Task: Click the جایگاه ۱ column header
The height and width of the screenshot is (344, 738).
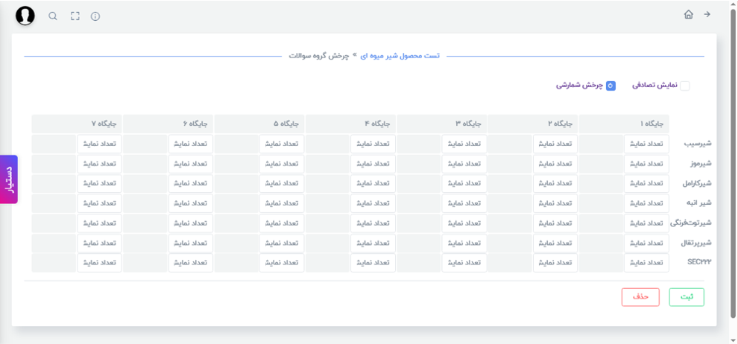Action: pyautogui.click(x=624, y=124)
